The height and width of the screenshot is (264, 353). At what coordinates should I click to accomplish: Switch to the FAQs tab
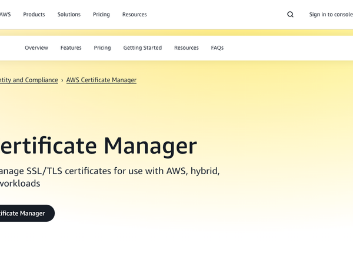pos(217,48)
